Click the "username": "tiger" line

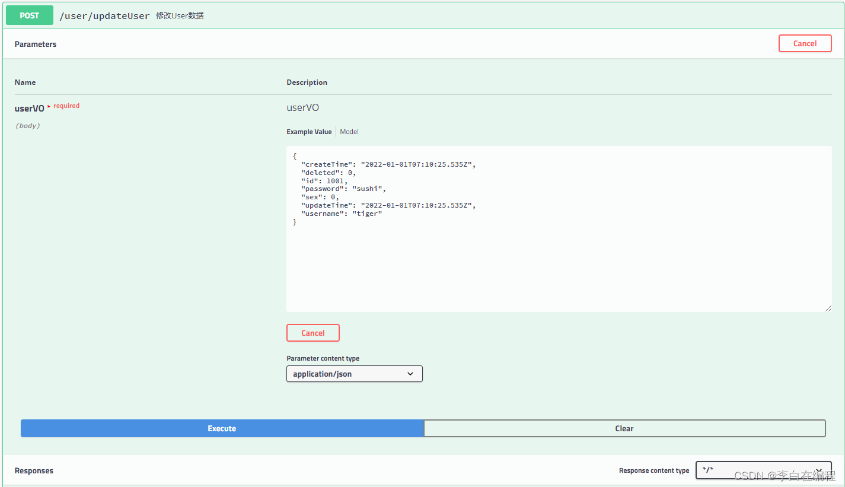coord(342,214)
